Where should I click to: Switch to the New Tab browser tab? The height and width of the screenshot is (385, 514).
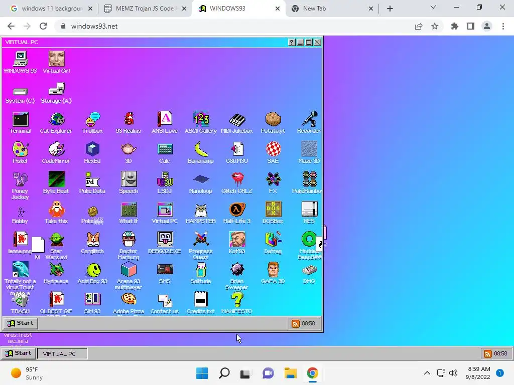332,9
